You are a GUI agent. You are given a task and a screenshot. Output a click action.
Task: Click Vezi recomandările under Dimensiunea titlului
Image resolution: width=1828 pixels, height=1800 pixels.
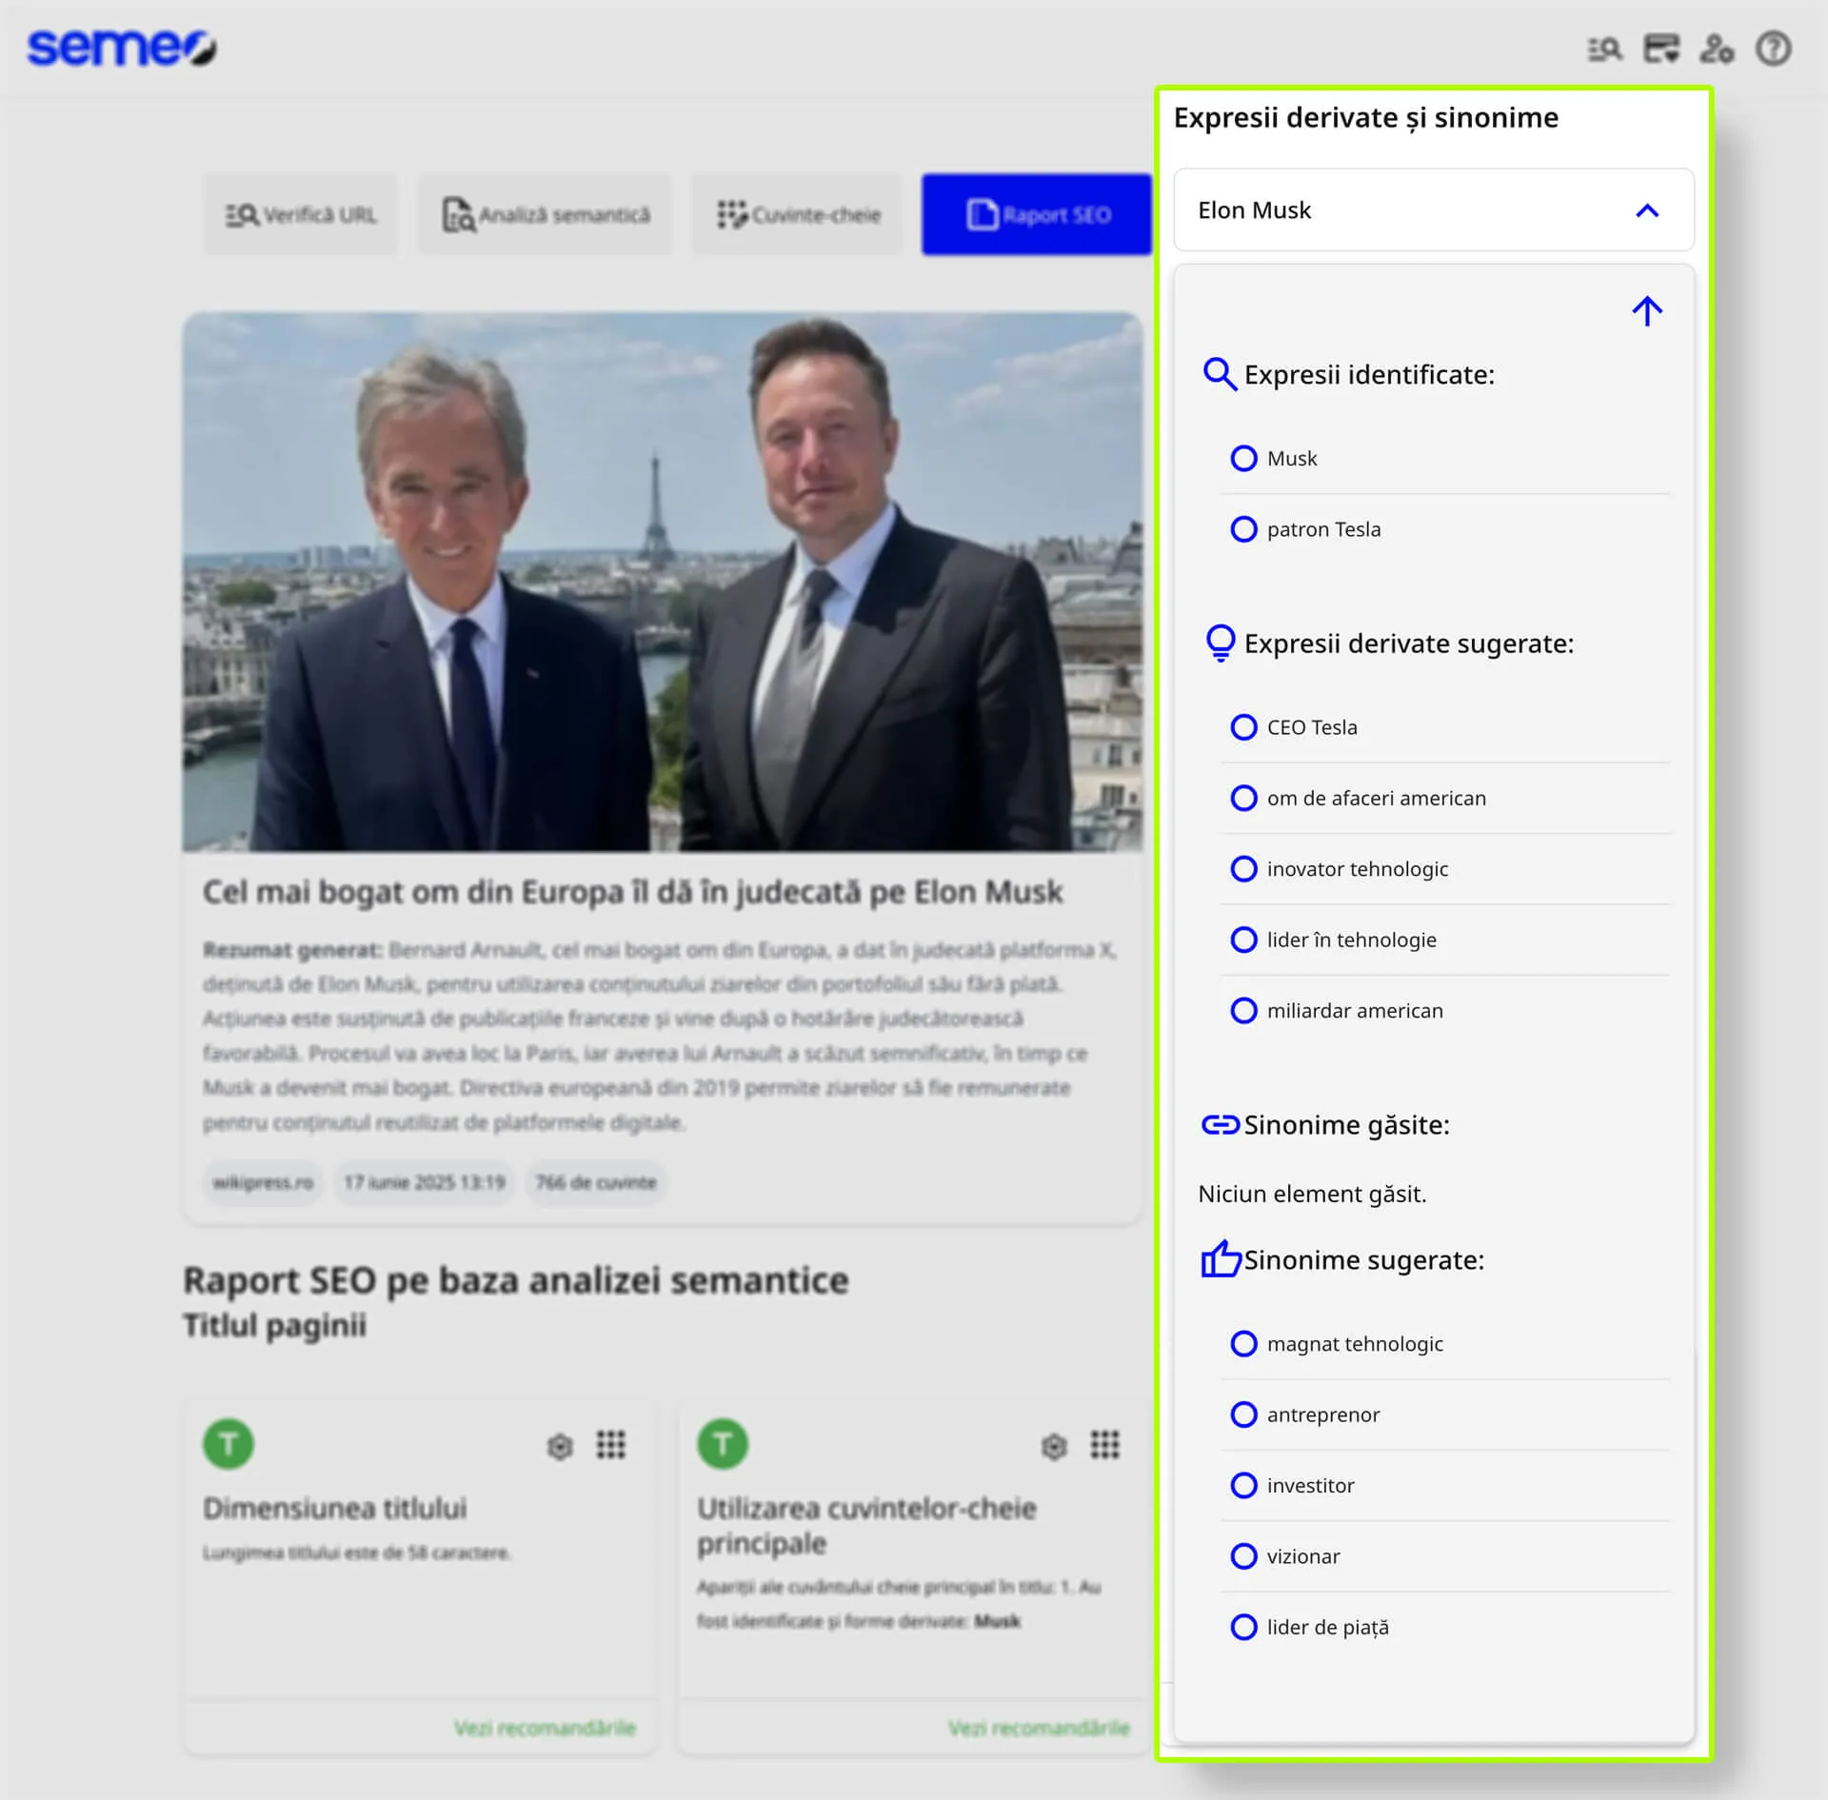click(545, 1727)
